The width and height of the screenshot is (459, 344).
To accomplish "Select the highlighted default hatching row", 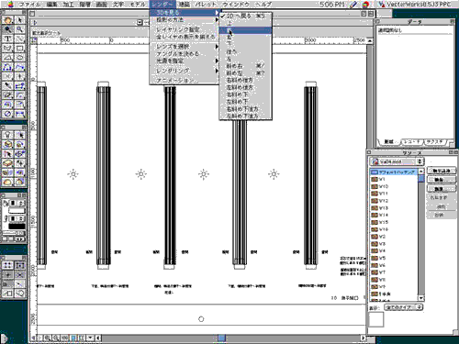I will [x=394, y=172].
